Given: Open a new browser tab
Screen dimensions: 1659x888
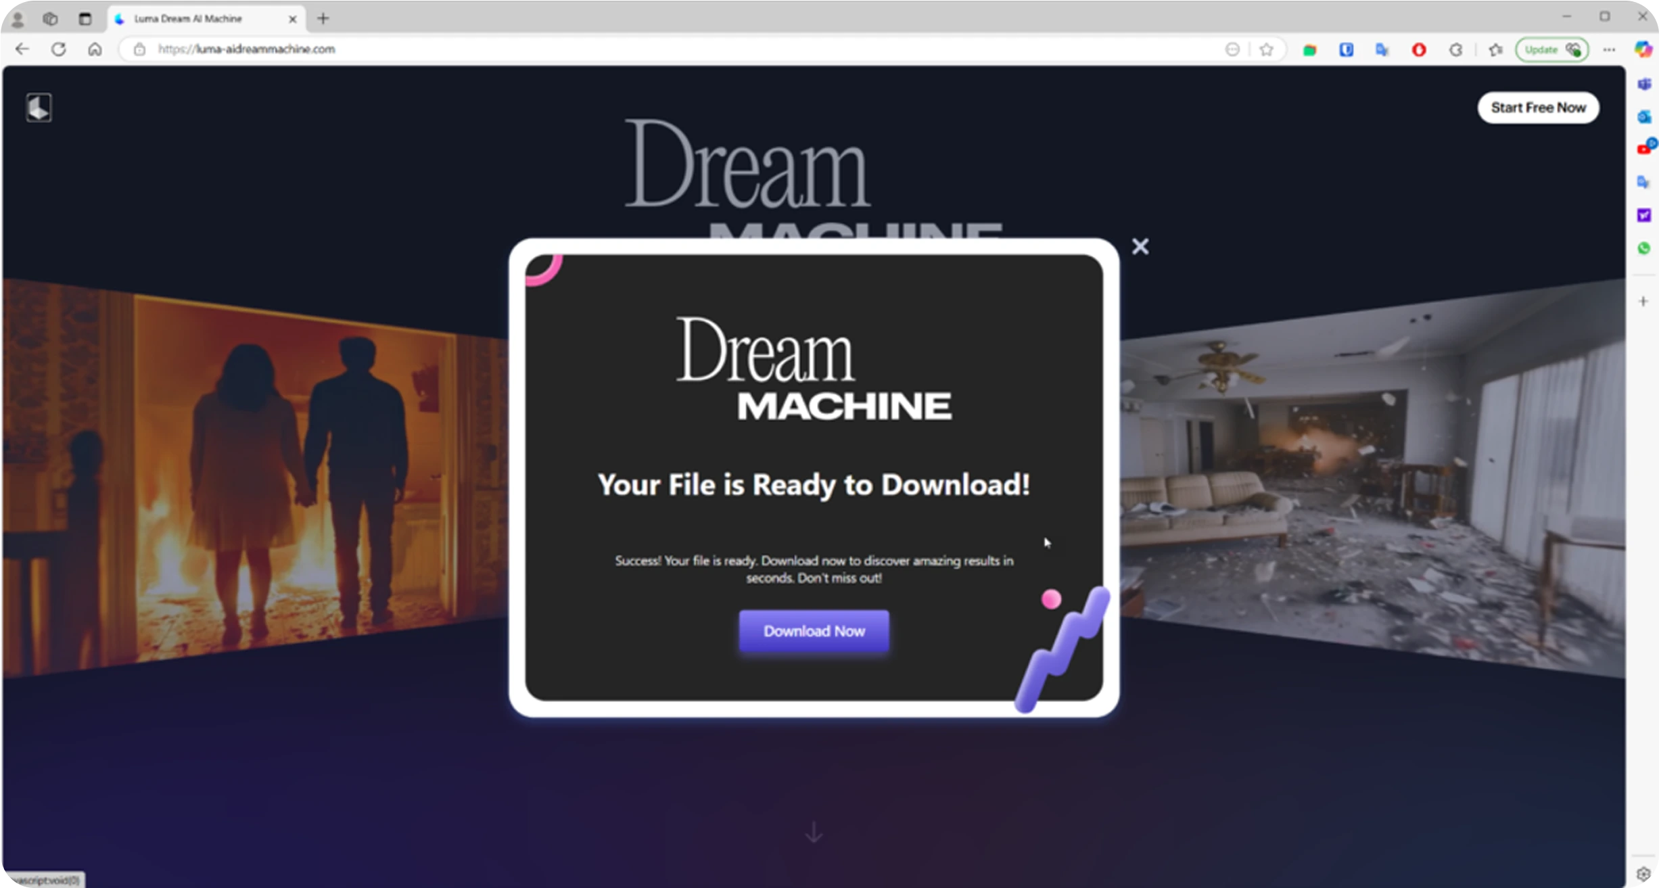Looking at the screenshot, I should click(x=323, y=19).
